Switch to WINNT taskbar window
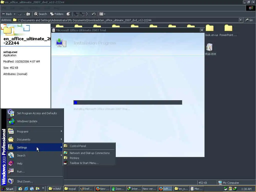Screen dimensions: 256x192 point(55,189)
